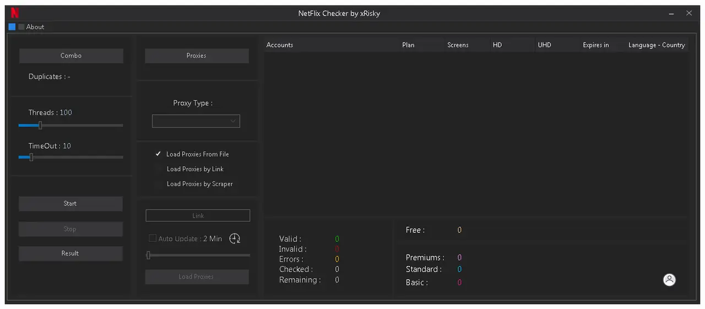Click the 'TimeOut : 10' label
Image resolution: width=705 pixels, height=309 pixels.
(x=50, y=146)
